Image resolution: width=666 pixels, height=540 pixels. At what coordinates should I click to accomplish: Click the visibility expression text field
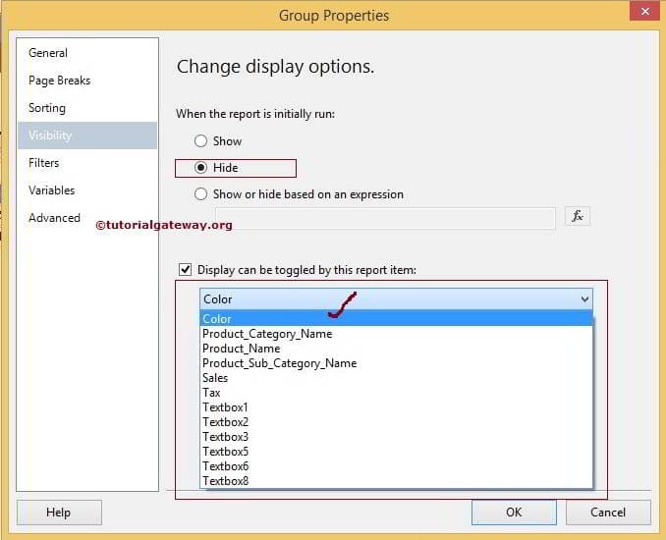(385, 218)
